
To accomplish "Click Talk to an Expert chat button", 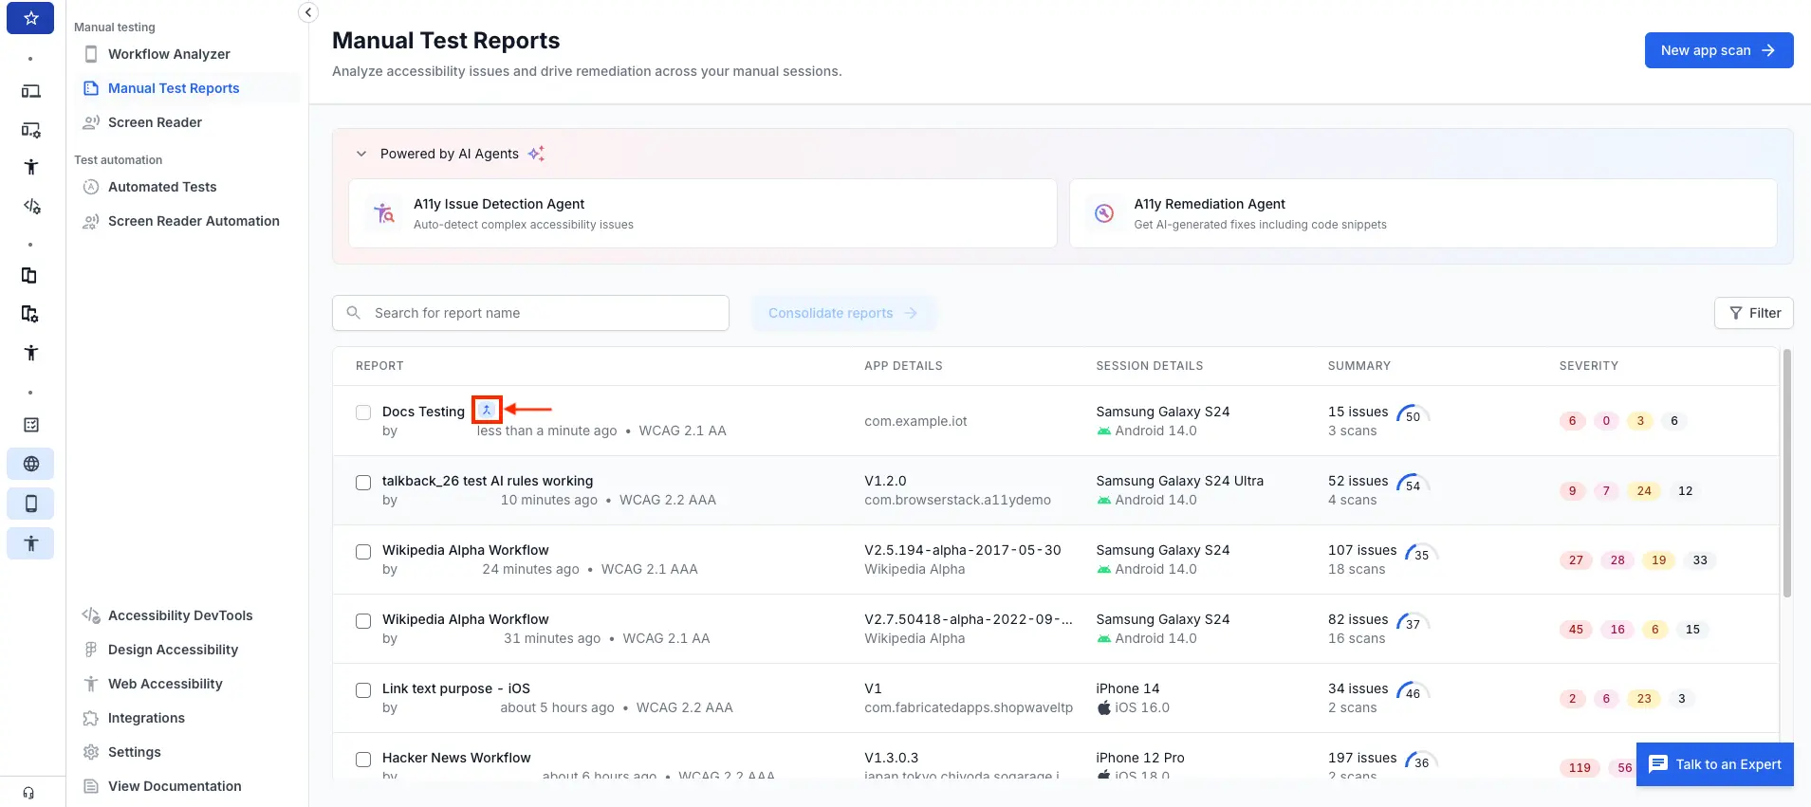I will coord(1715,764).
